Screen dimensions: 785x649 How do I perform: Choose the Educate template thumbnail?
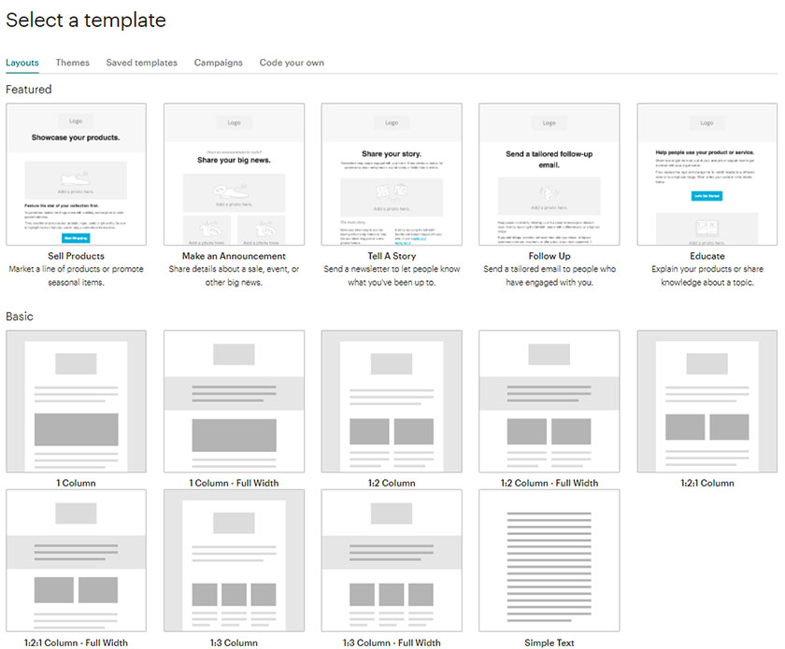[706, 174]
